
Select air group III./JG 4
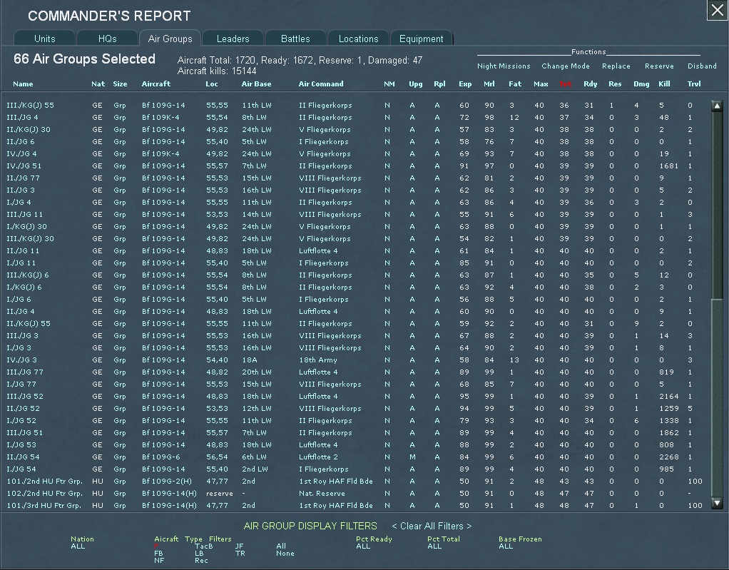(22, 117)
